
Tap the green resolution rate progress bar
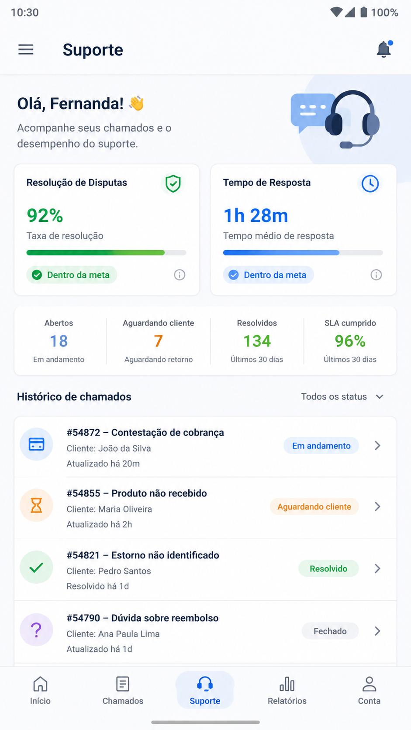pos(106,252)
